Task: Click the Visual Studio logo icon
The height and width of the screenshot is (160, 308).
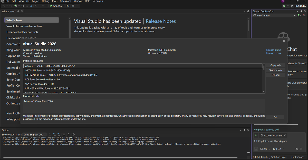Action: tap(2, 1)
